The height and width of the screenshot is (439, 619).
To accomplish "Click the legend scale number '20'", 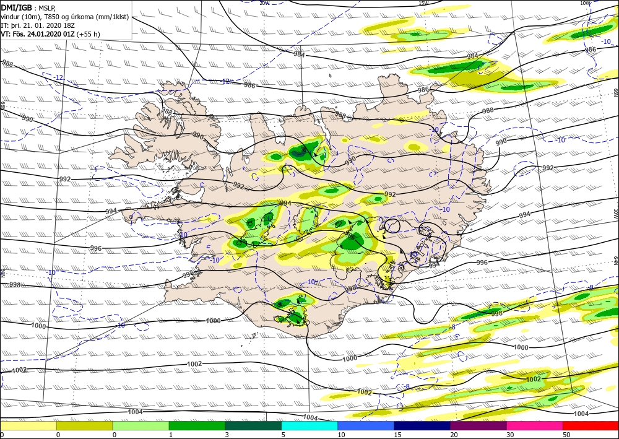I will [x=454, y=435].
